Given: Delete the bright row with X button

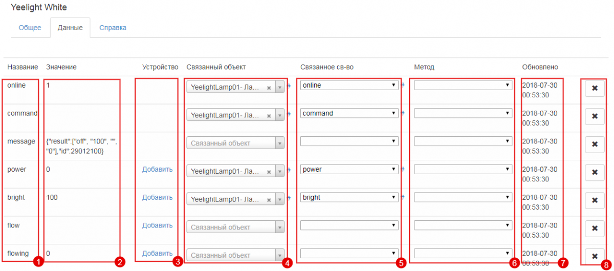Looking at the screenshot, I should (595, 200).
